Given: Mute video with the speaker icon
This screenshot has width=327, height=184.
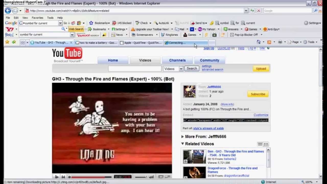Looking at the screenshot, I should click(151, 177).
